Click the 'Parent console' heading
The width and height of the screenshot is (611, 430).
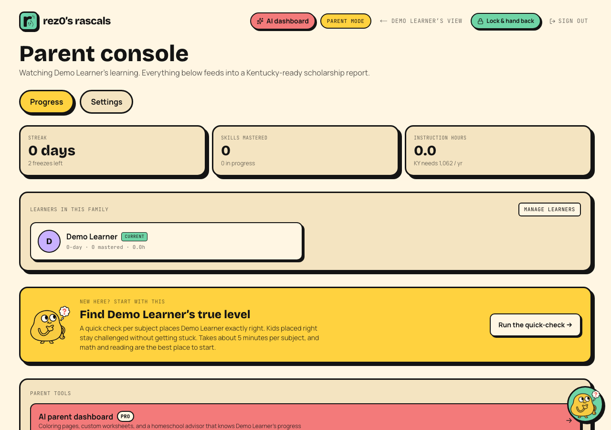[104, 54]
